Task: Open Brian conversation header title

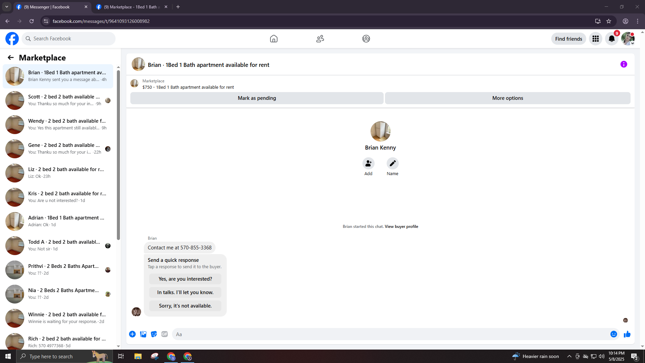Action: click(x=209, y=65)
